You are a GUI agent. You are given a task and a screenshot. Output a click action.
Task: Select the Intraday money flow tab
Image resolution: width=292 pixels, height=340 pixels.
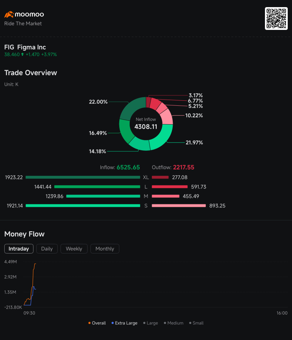19,249
